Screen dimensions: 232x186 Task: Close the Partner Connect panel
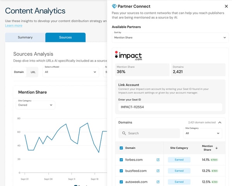226,6
